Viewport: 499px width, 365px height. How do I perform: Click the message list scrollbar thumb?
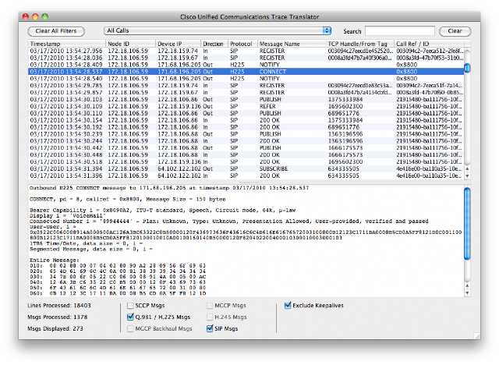(467, 68)
